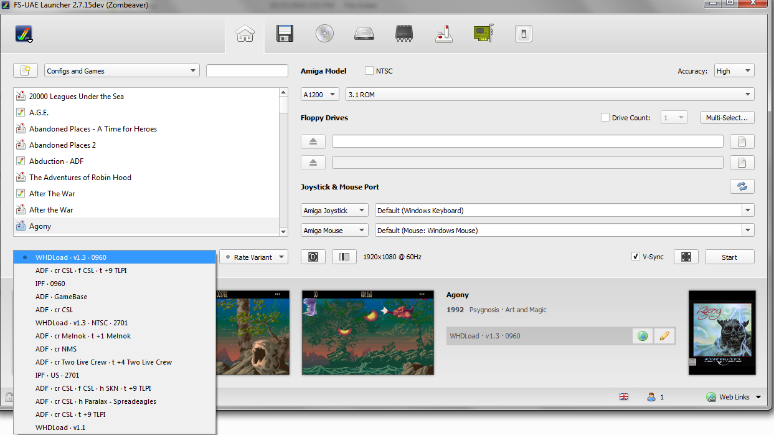Viewport: 774px width, 435px height.
Task: Select the Agony game entry
Action: tap(146, 226)
